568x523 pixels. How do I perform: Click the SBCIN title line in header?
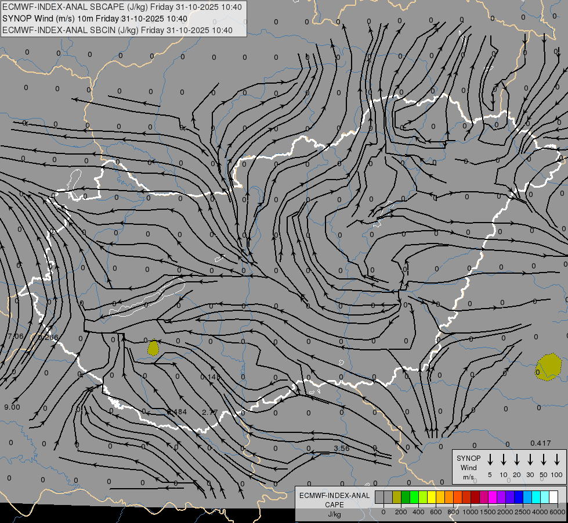coord(117,30)
